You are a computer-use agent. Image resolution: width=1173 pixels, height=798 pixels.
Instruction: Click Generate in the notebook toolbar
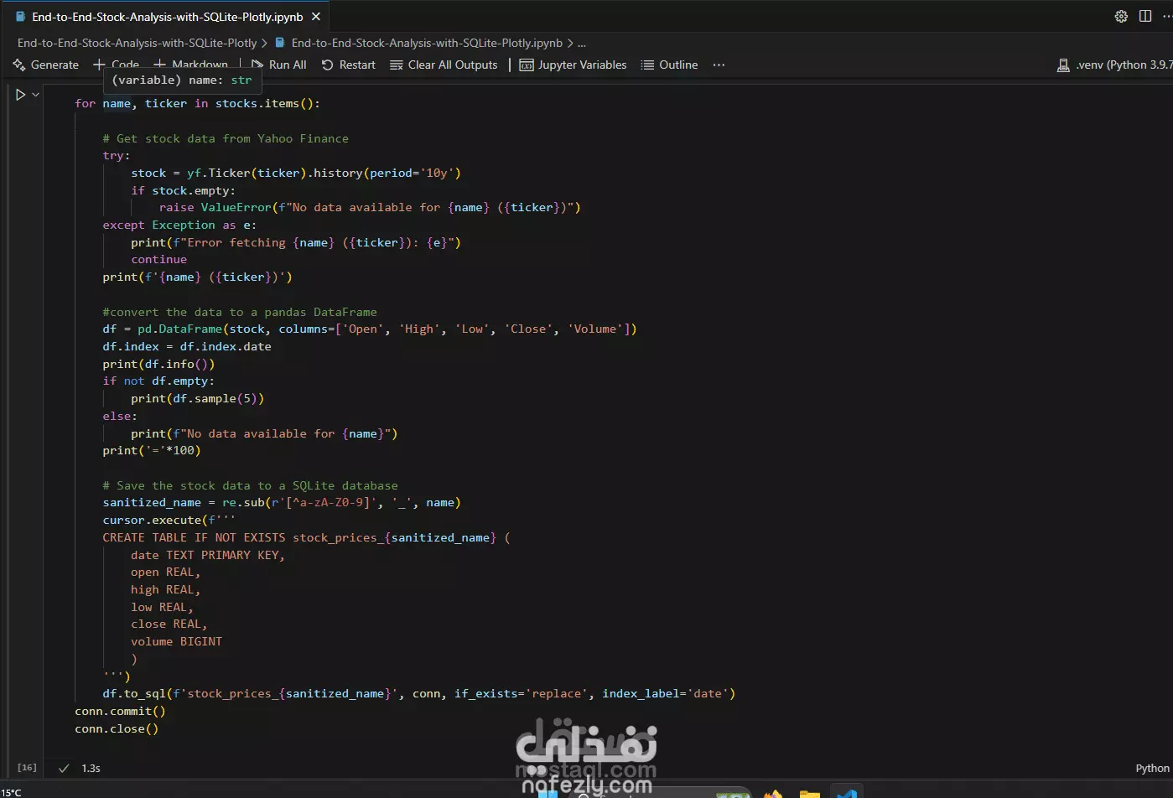point(46,65)
